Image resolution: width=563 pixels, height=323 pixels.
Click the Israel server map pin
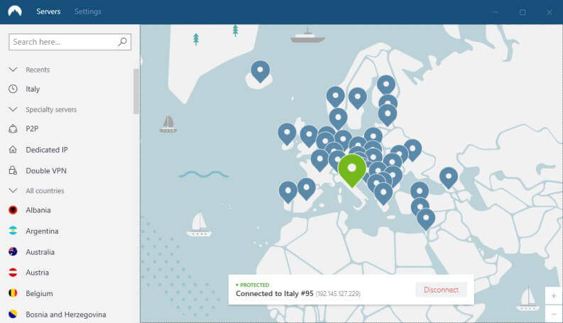click(426, 219)
